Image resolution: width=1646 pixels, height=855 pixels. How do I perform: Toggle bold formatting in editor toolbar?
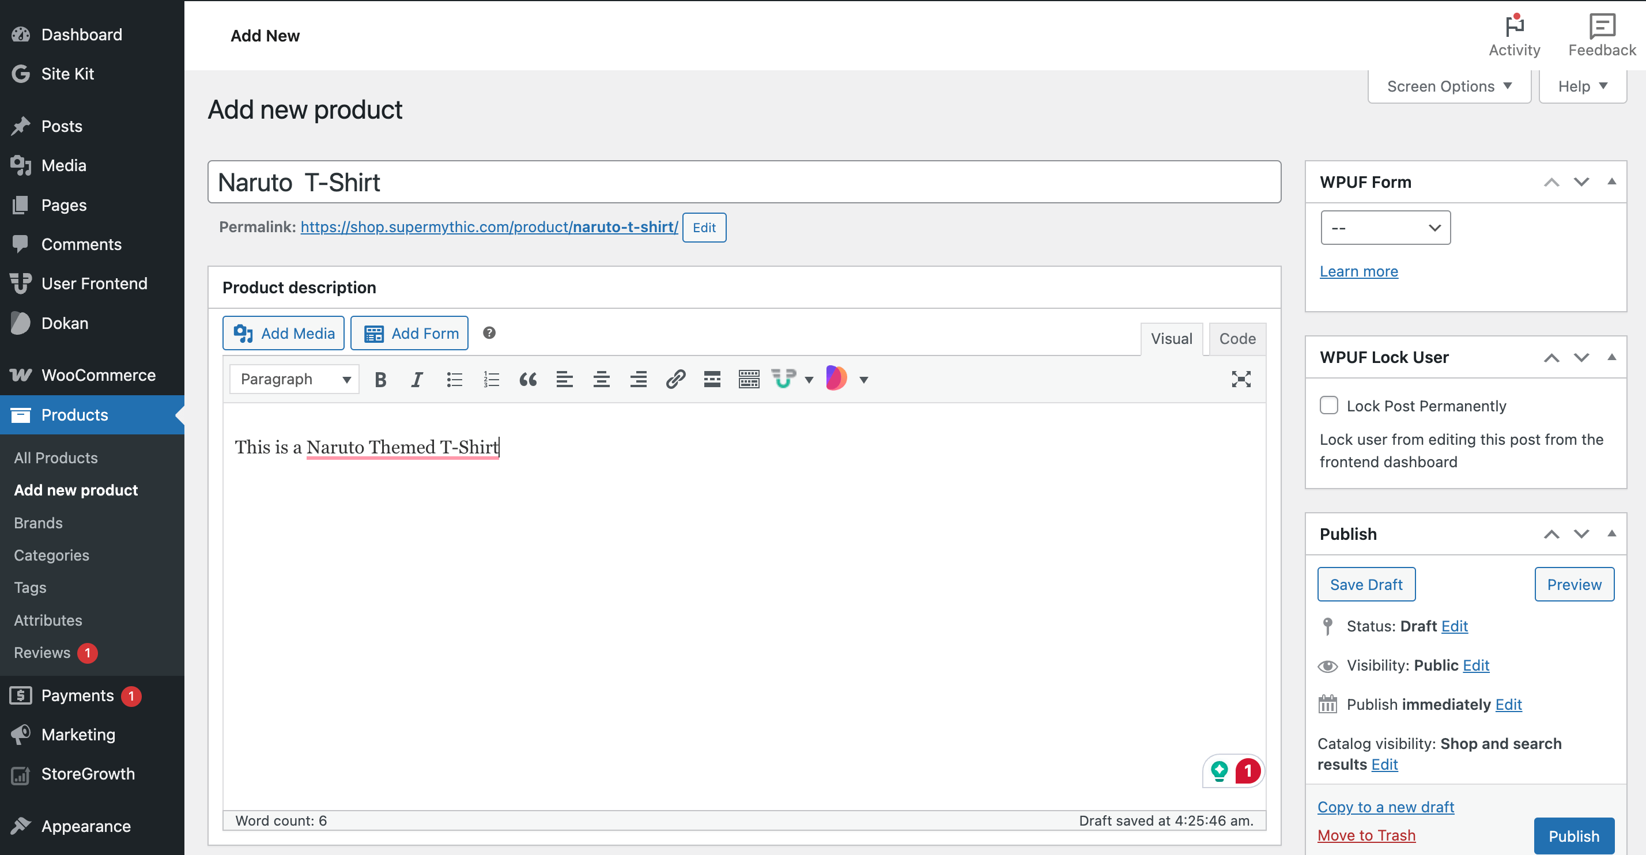[380, 379]
